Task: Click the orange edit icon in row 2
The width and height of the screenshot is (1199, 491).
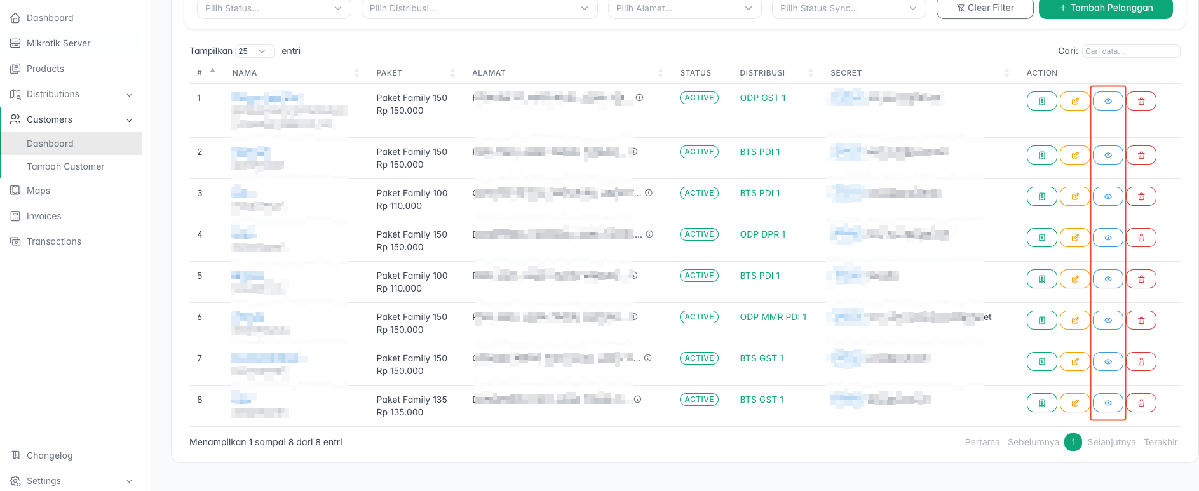Action: tap(1074, 155)
